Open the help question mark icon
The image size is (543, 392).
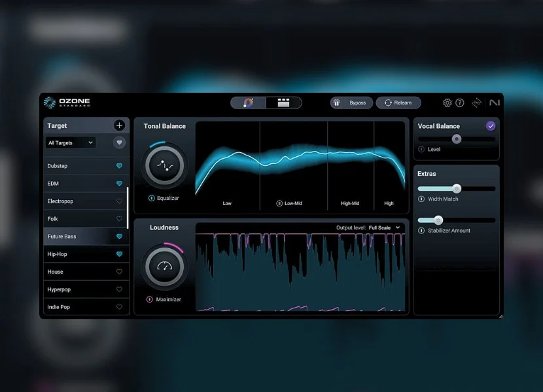tap(460, 103)
